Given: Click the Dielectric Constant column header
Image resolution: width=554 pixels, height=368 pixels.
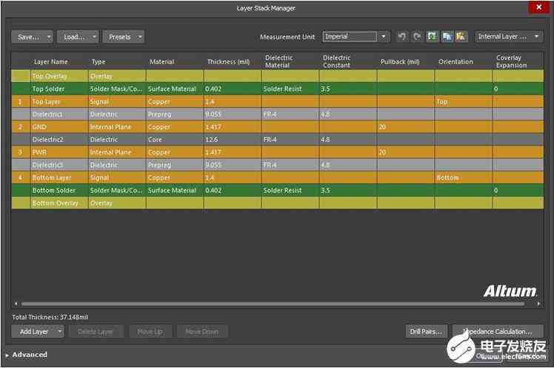Looking at the screenshot, I should coord(336,61).
